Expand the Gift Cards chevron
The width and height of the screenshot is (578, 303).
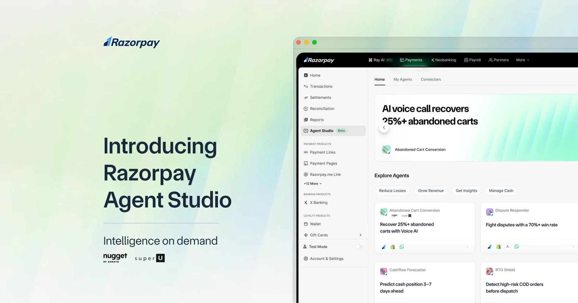coord(360,235)
